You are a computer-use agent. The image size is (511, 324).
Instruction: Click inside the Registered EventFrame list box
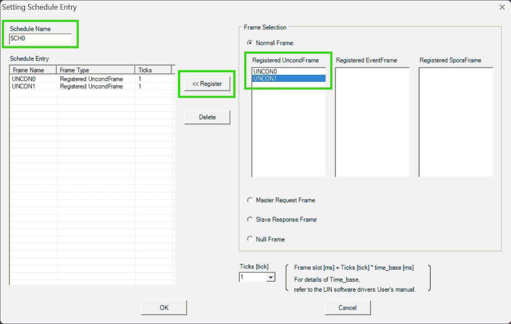pyautogui.click(x=372, y=122)
